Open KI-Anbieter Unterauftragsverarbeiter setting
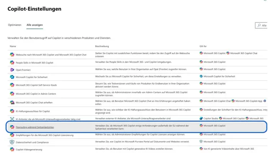The image size is (268, 153). (48, 119)
